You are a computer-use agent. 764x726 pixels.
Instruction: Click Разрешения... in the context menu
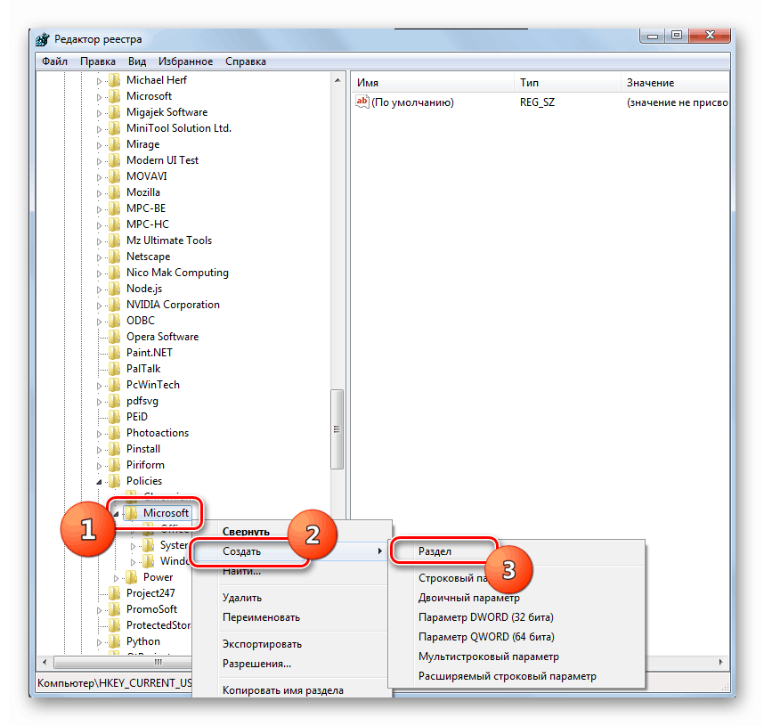coord(290,664)
